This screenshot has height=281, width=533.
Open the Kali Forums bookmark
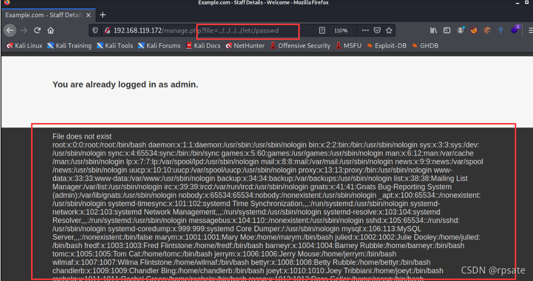point(159,45)
